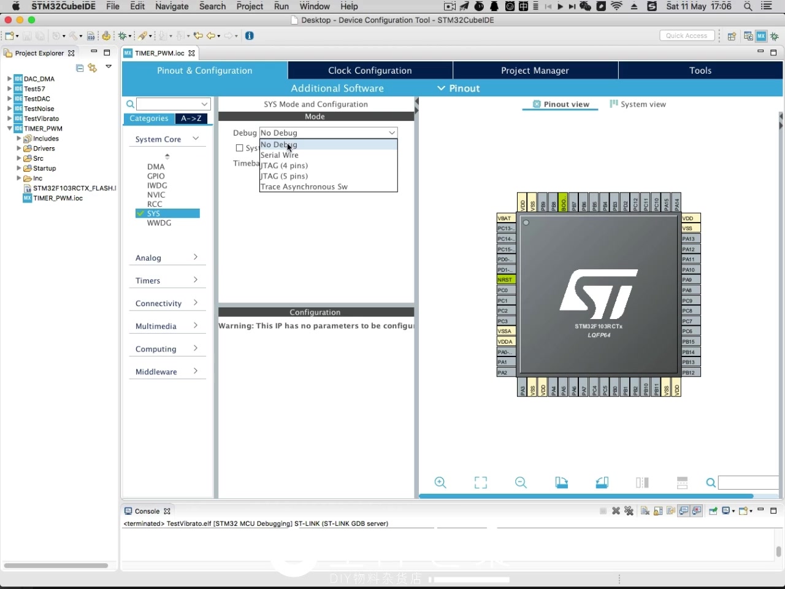This screenshot has height=589, width=785.
Task: Open the Debug mode combo box
Action: (328, 133)
